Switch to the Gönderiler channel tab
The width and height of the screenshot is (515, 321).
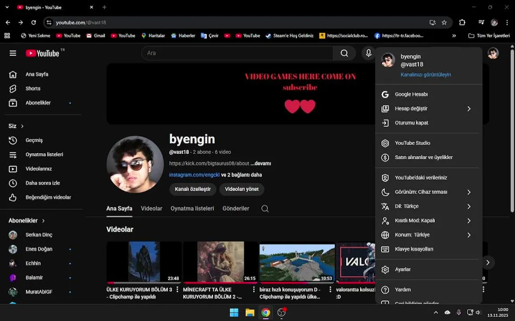236,209
